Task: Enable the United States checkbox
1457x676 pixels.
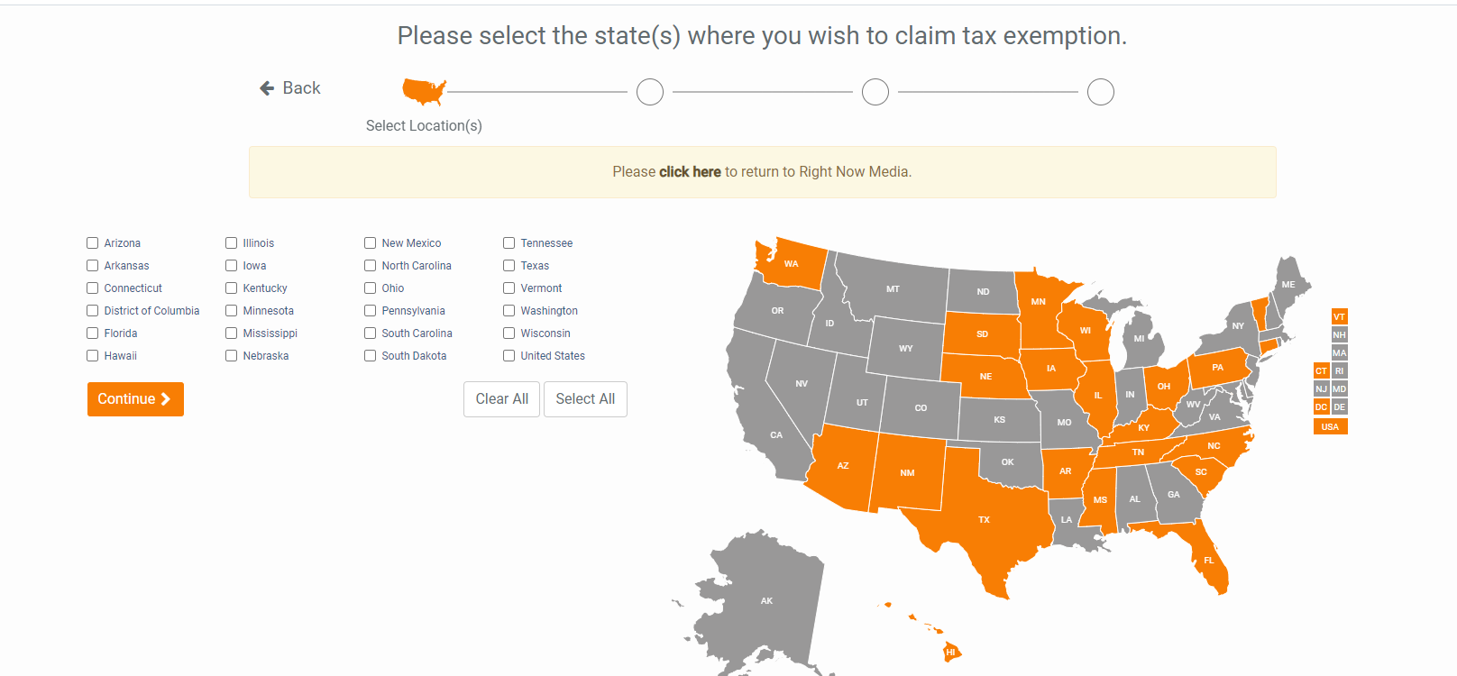Action: (509, 355)
